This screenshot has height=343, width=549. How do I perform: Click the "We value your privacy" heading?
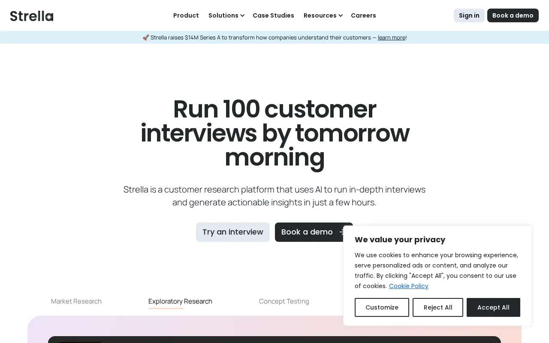(400, 240)
